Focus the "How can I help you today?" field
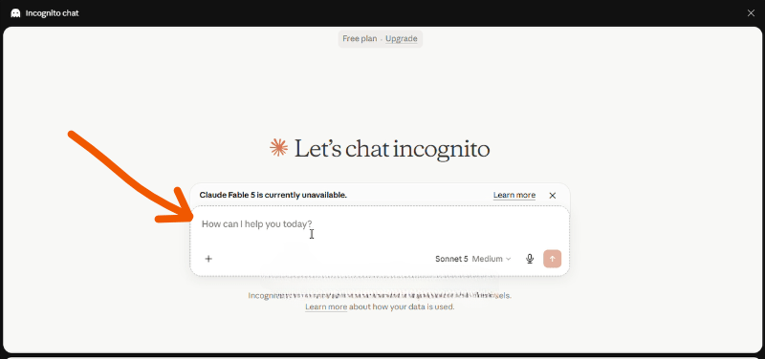Image resolution: width=765 pixels, height=359 pixels. click(380, 228)
